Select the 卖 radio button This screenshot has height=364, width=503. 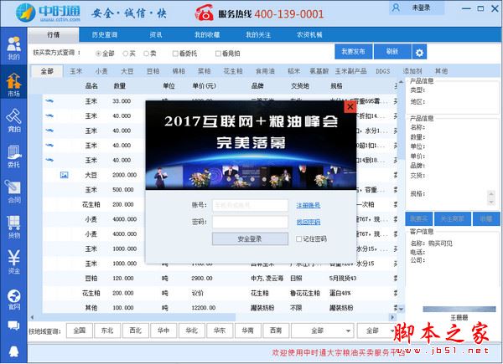[x=146, y=54]
